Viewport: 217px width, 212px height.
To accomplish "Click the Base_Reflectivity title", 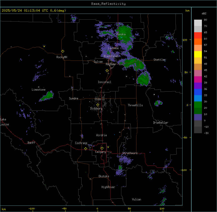I will click(109, 4).
